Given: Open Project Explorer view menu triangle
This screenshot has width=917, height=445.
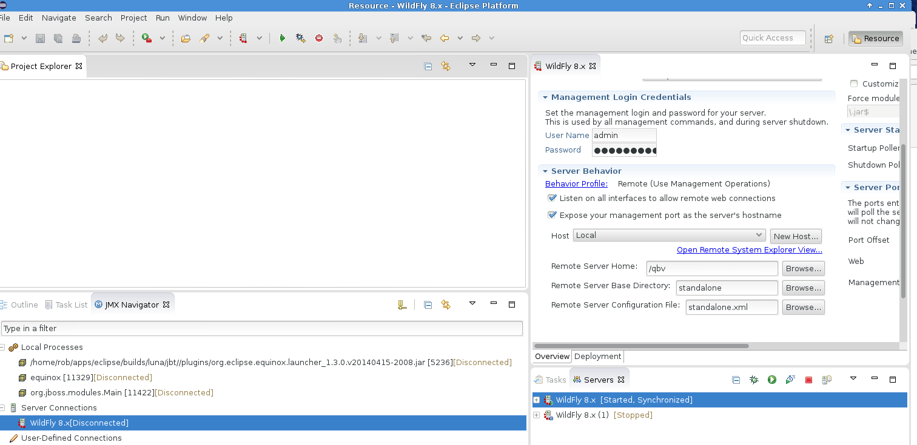Looking at the screenshot, I should point(472,65).
